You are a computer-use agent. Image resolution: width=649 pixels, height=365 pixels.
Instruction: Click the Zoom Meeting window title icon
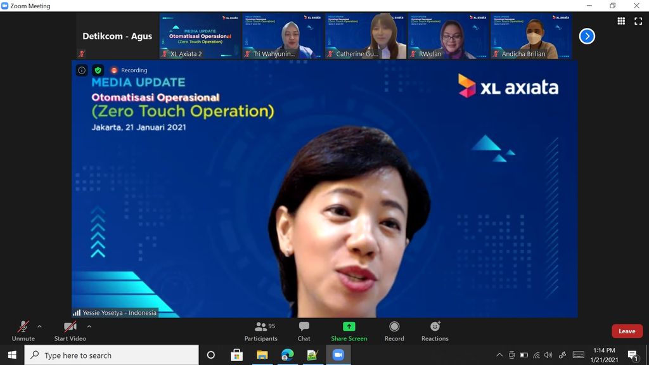tap(4, 6)
